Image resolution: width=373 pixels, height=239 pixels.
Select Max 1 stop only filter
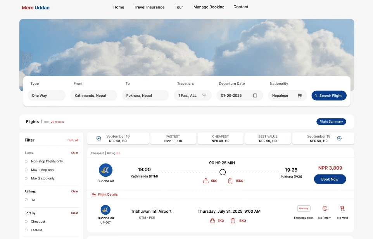click(x=26, y=170)
